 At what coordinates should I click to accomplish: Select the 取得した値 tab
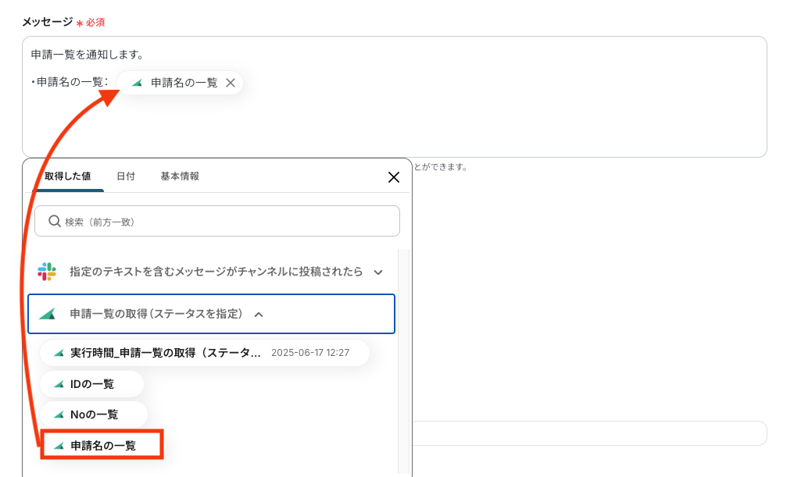tap(68, 176)
